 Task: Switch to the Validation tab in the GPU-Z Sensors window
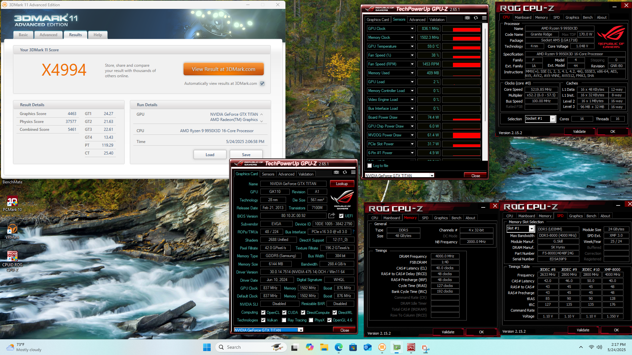(437, 20)
